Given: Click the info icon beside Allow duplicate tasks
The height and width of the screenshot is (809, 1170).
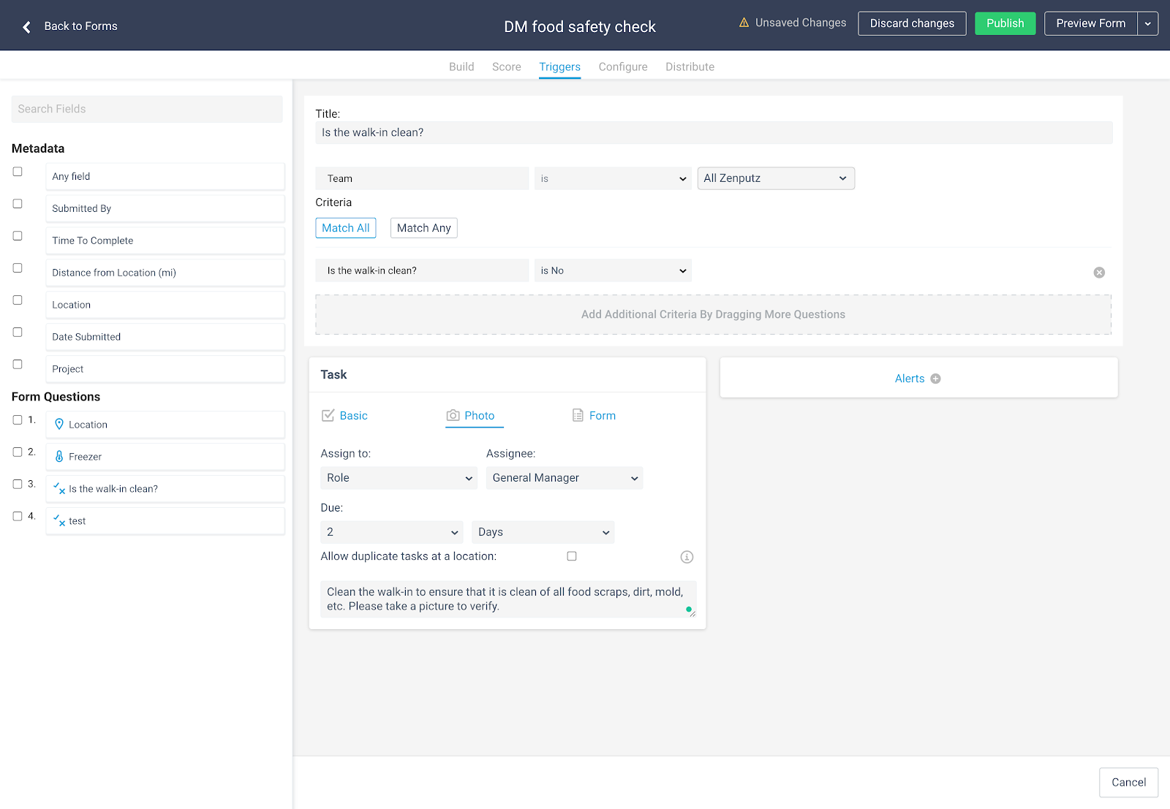Looking at the screenshot, I should (687, 557).
